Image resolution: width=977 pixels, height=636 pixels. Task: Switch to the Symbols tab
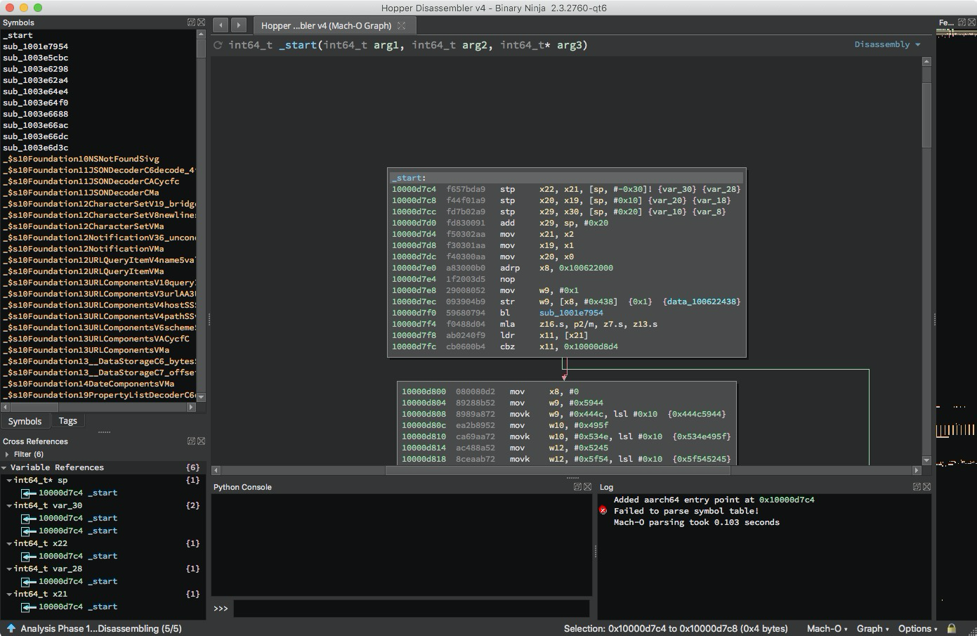pos(25,421)
